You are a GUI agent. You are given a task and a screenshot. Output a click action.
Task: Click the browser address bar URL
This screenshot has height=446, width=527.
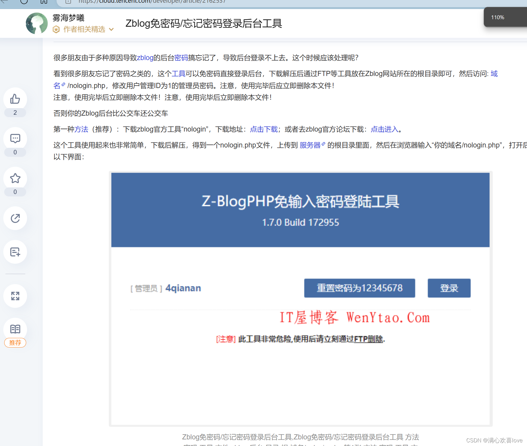point(152,2)
